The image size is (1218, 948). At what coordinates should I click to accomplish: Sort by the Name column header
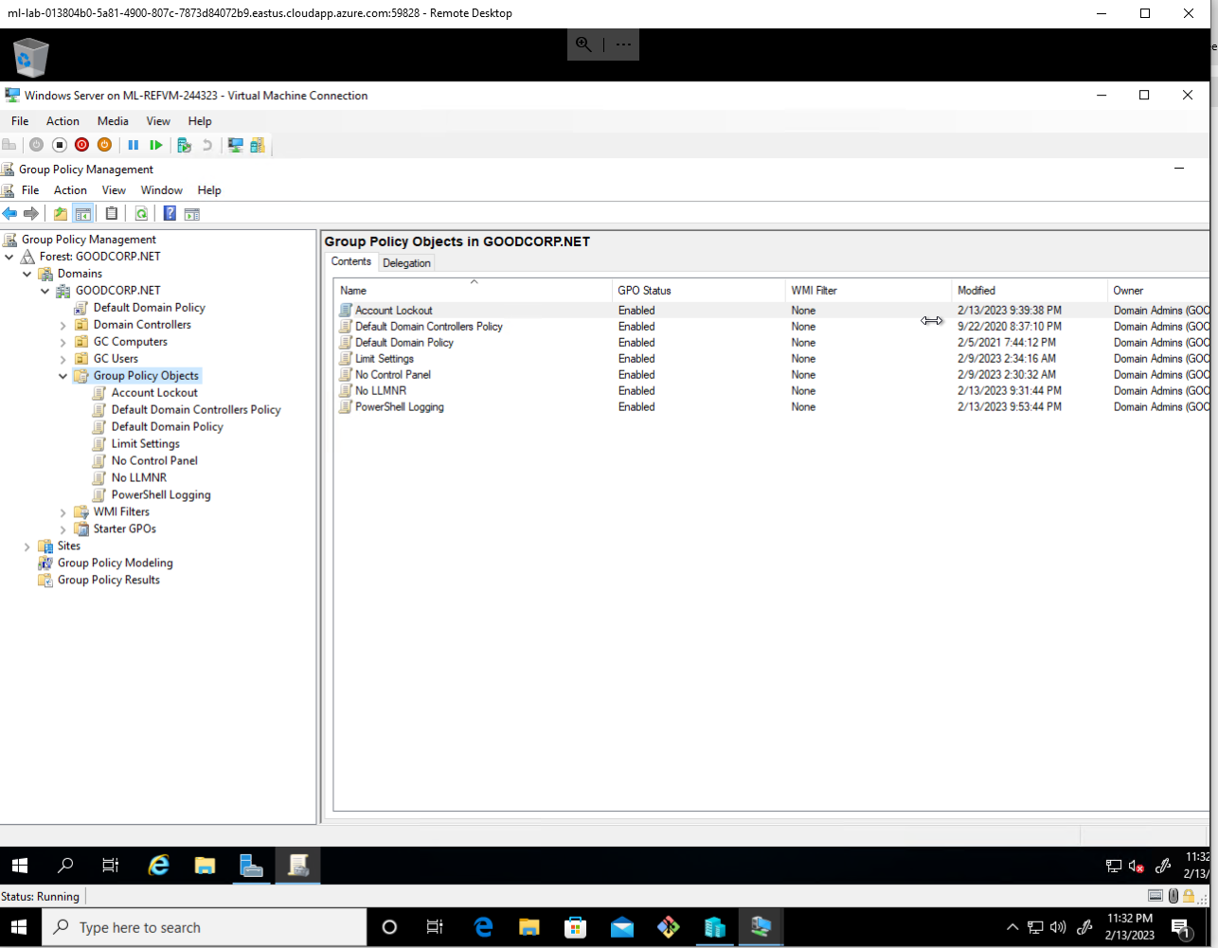[x=474, y=291]
